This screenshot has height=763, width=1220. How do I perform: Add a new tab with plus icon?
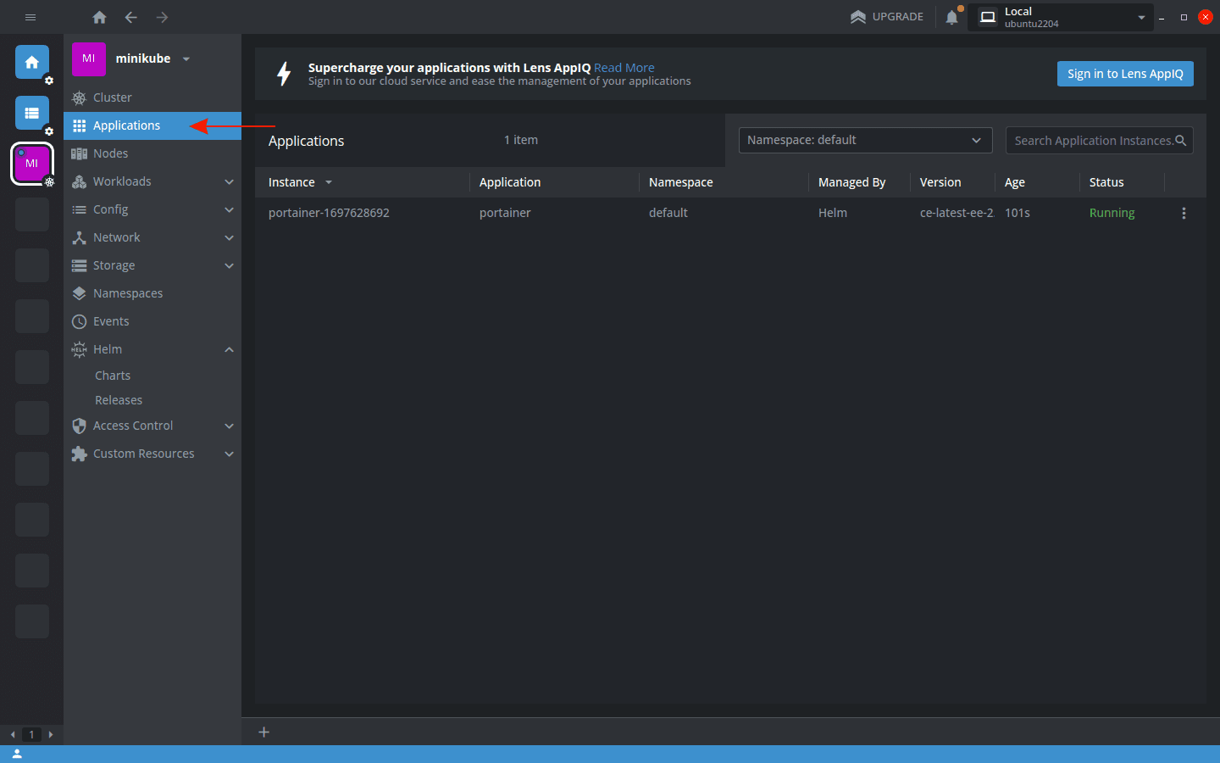(x=264, y=732)
